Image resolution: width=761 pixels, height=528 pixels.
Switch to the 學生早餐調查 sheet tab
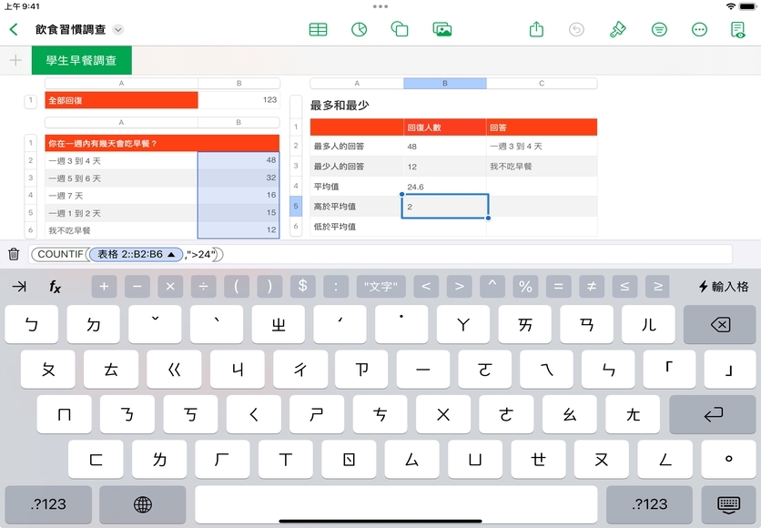81,61
